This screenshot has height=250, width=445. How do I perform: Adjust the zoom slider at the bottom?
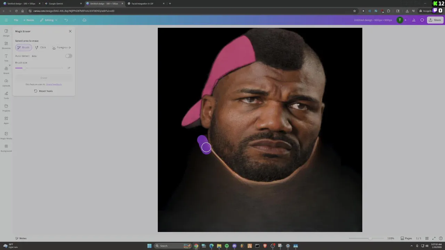366,239
